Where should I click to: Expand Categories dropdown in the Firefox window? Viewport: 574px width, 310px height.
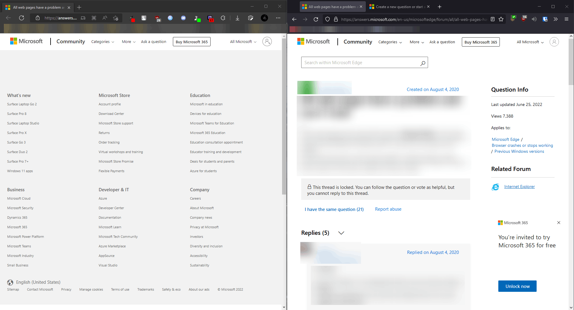coord(390,42)
